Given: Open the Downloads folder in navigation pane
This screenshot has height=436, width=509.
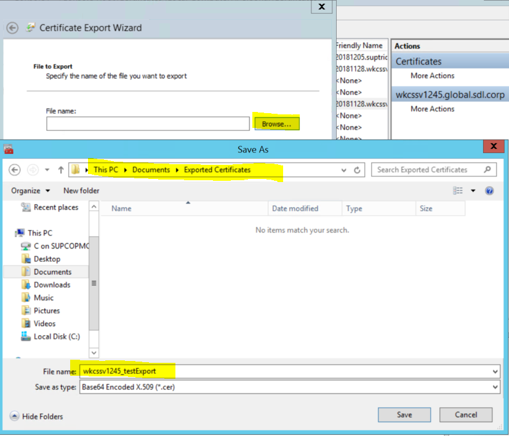Looking at the screenshot, I should point(52,285).
